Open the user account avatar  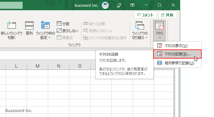pos(105,5)
